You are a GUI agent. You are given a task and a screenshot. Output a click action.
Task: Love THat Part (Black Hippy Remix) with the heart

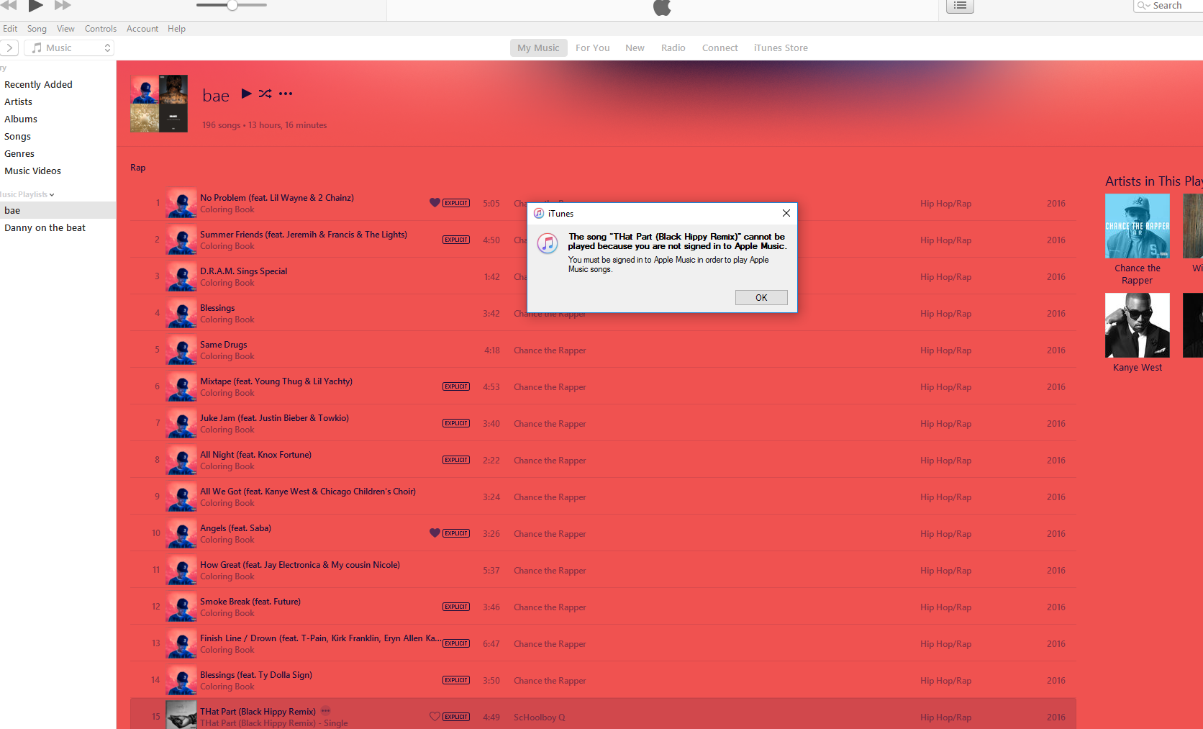tap(435, 717)
